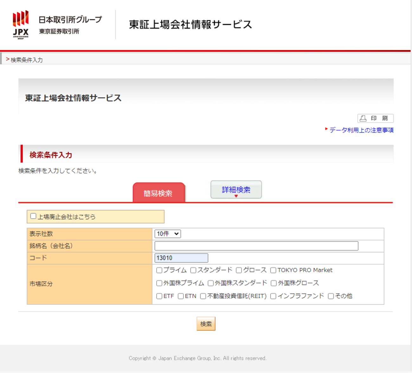Open the データ利用上の注意事項 link

tap(361, 130)
